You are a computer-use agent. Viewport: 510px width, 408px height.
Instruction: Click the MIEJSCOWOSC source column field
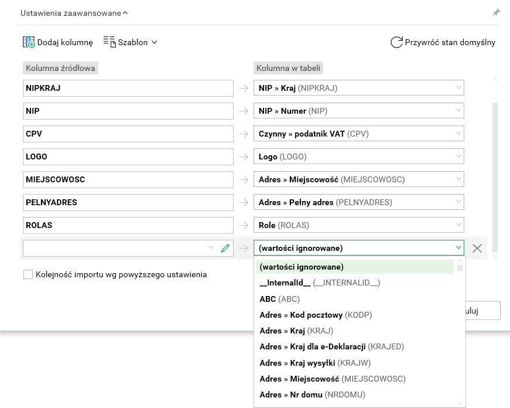[x=128, y=179]
